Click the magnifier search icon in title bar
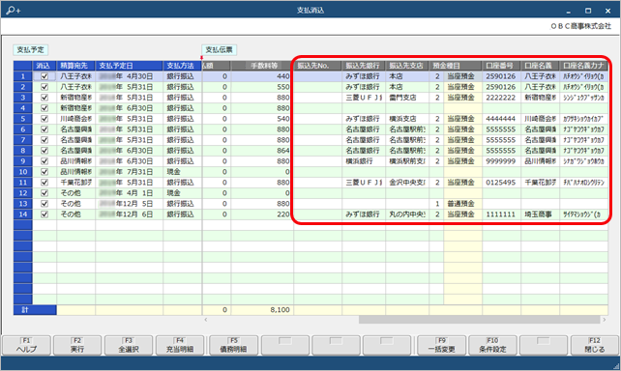Screen dimensions: 621x371 pyautogui.click(x=13, y=11)
